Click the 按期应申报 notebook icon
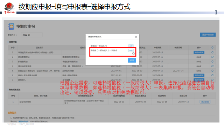This screenshot has width=224, height=126. point(11,27)
